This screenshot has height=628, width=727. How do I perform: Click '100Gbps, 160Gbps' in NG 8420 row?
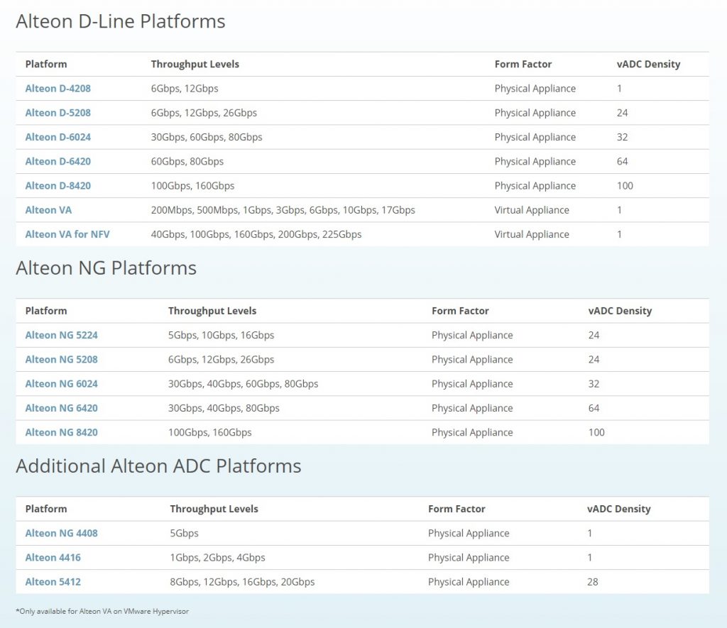coord(210,432)
